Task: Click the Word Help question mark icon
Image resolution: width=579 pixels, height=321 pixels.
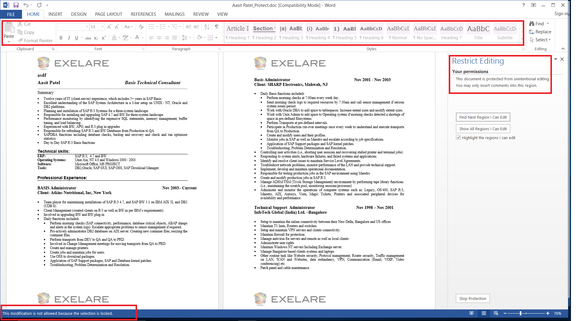Action: pos(524,5)
